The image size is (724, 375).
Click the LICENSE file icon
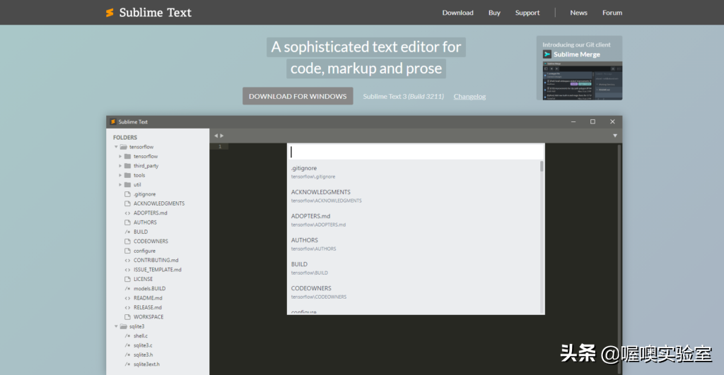[x=127, y=279]
